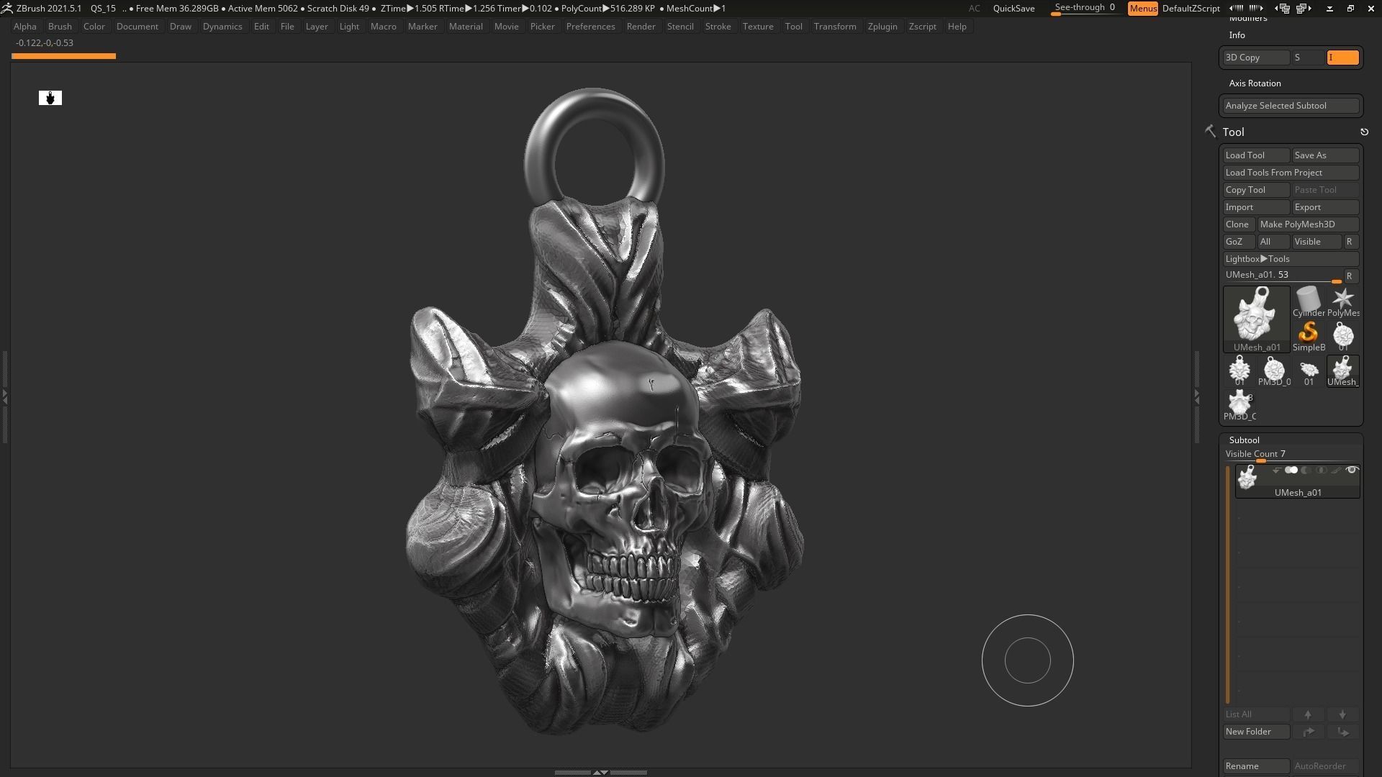1382x777 pixels.
Task: Collapse the Tool palette header
Action: pyautogui.click(x=1233, y=132)
